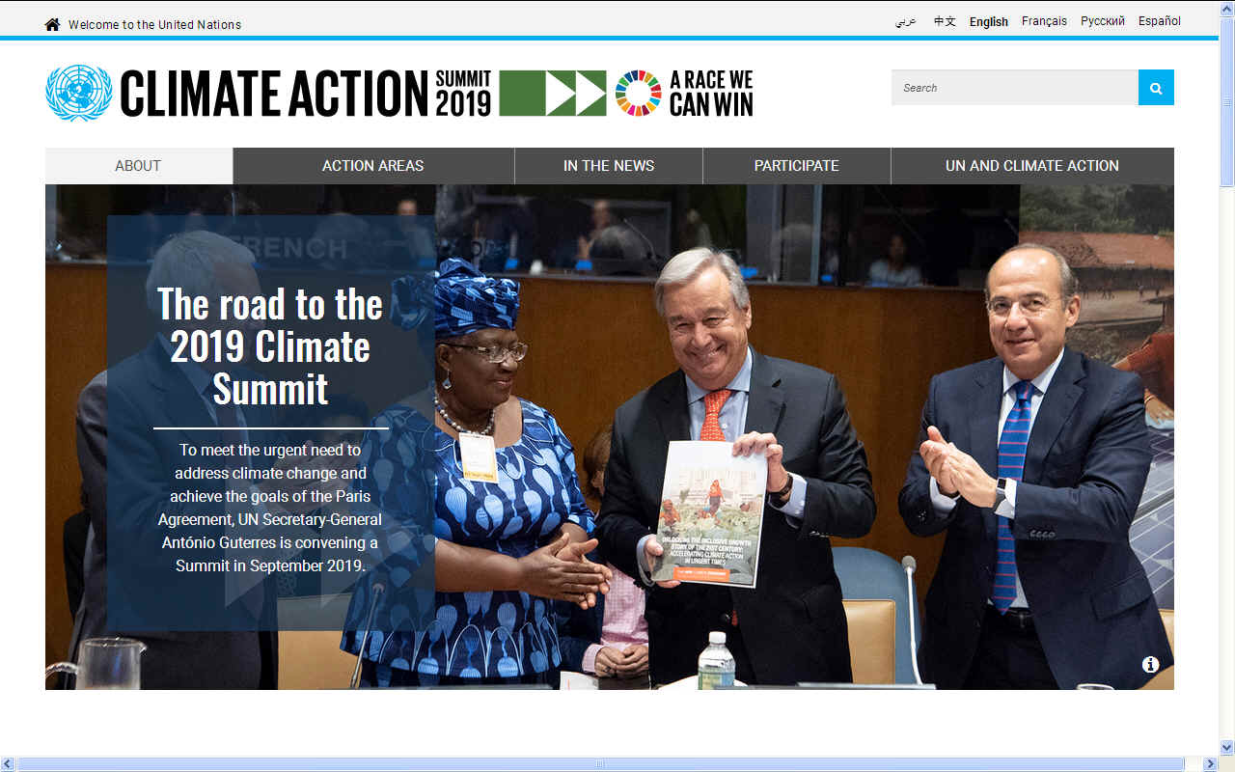The height and width of the screenshot is (772, 1235).
Task: Click the home icon beside Welcome text
Action: (53, 24)
